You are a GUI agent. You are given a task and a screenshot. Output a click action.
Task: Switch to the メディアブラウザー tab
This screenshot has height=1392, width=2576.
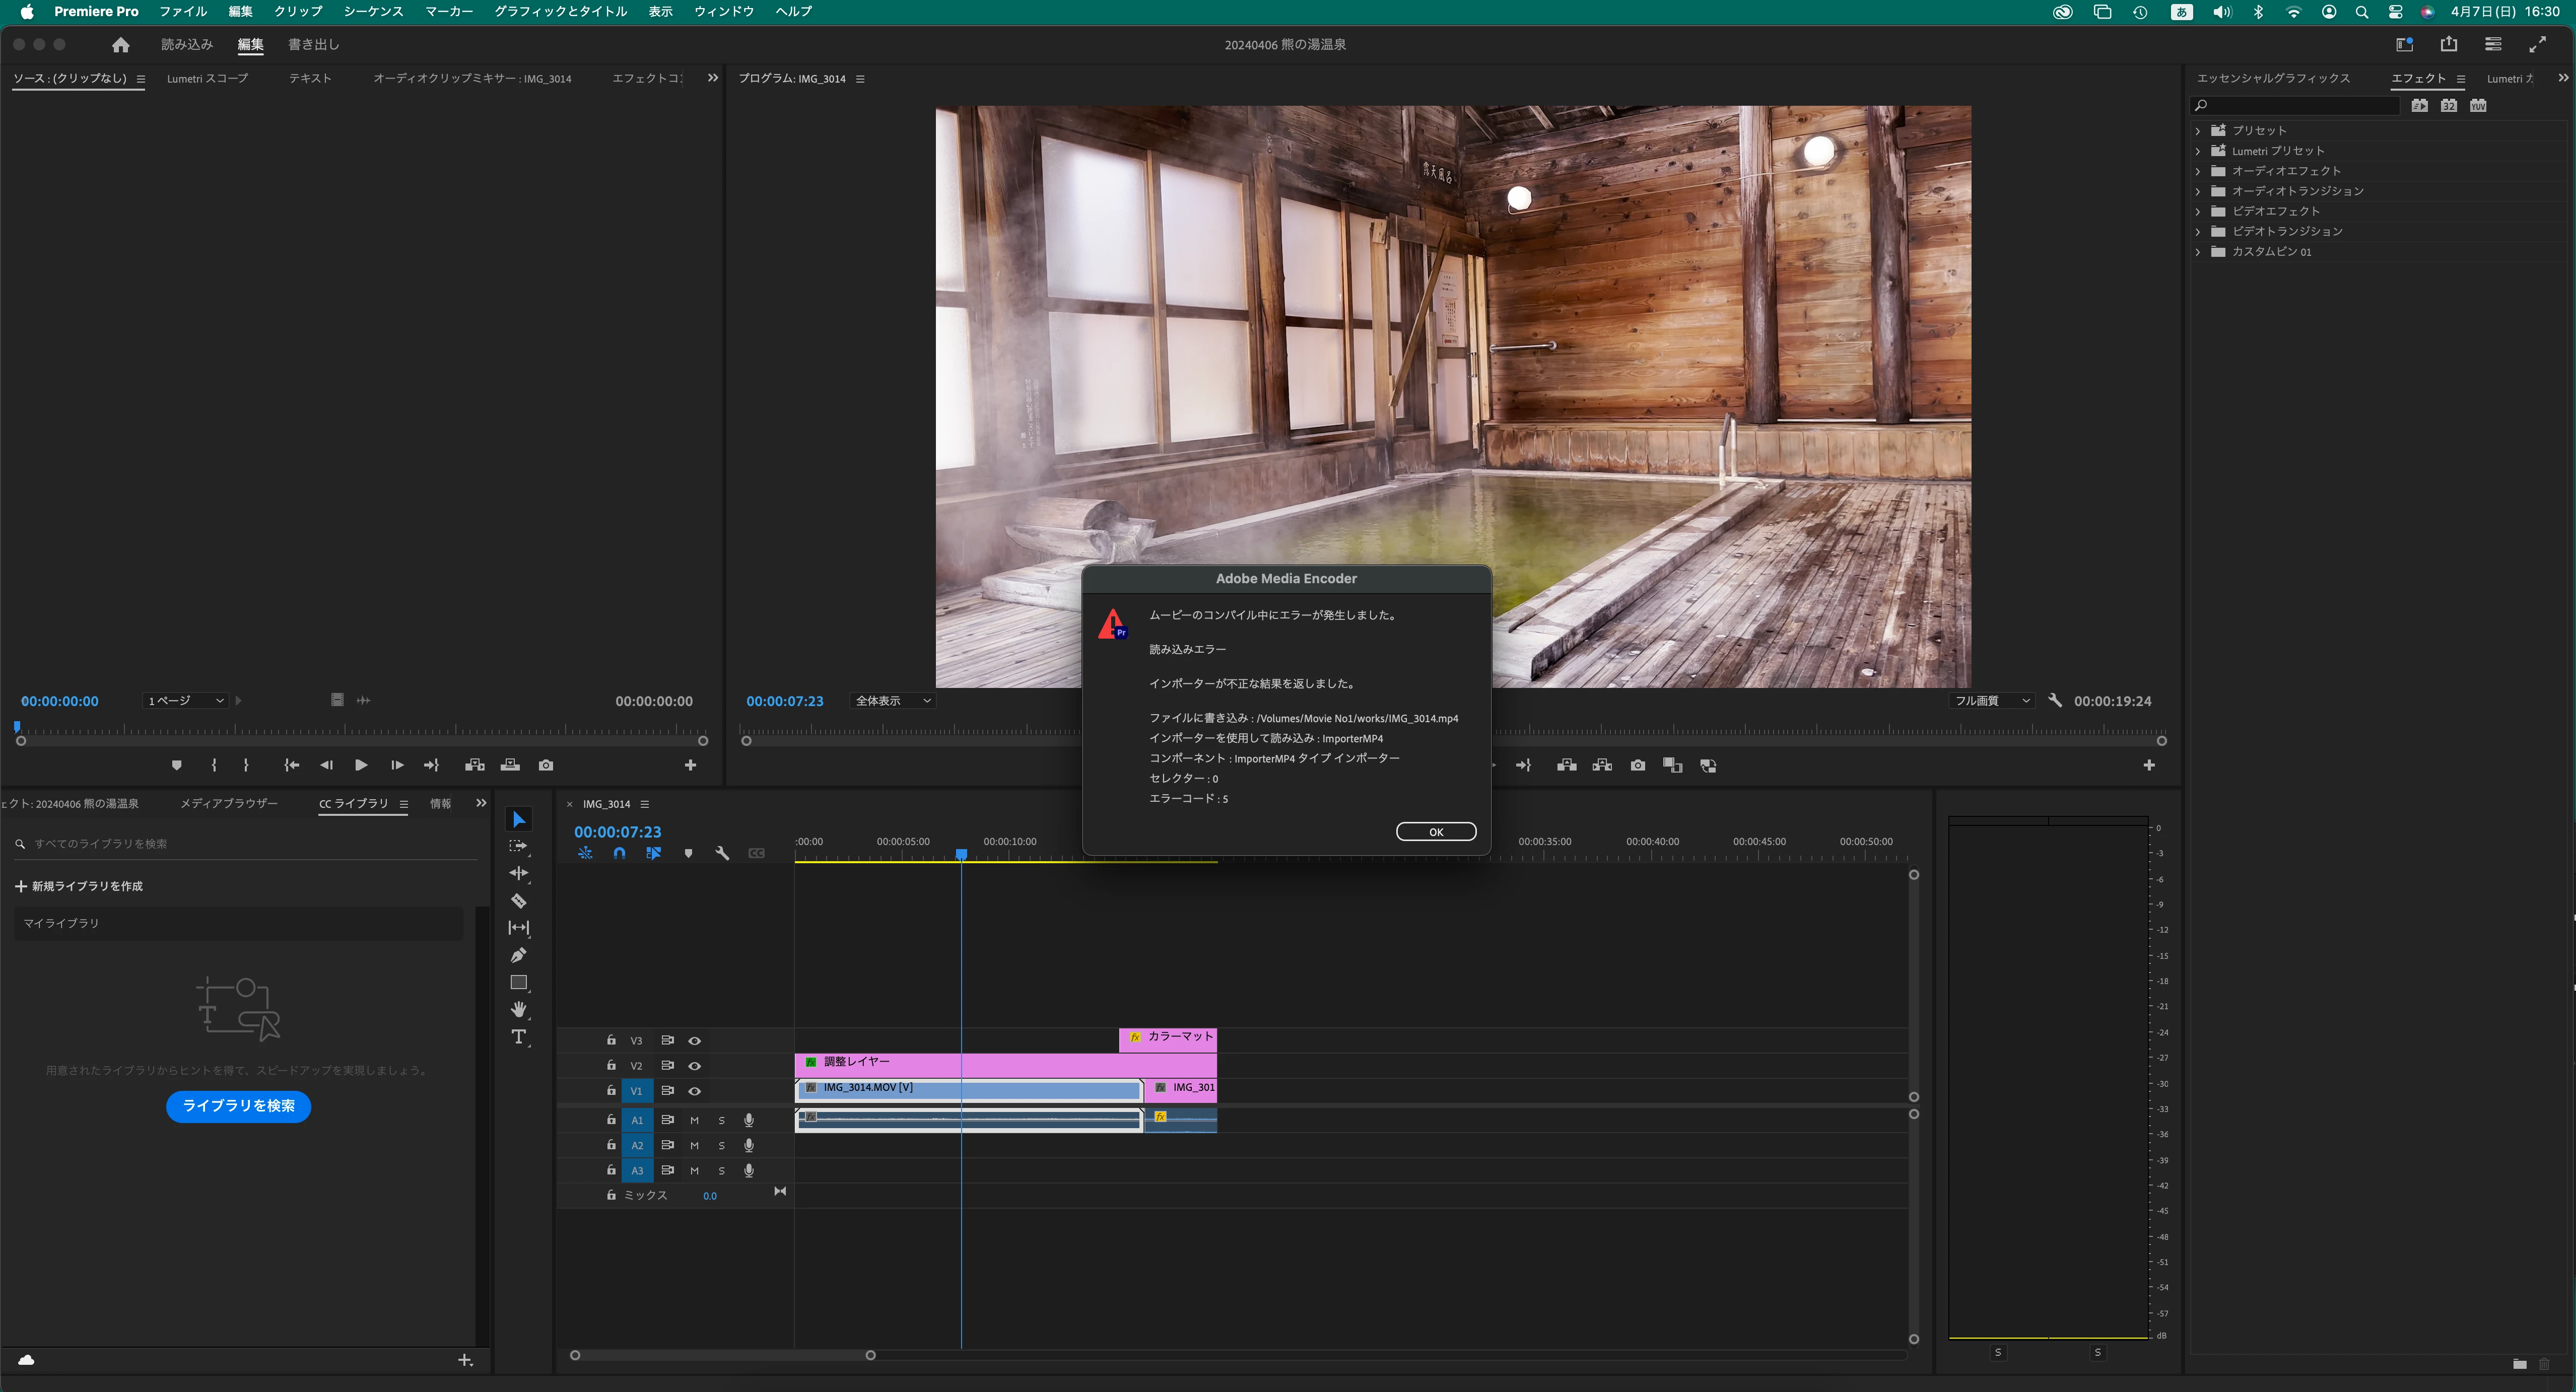click(x=229, y=804)
